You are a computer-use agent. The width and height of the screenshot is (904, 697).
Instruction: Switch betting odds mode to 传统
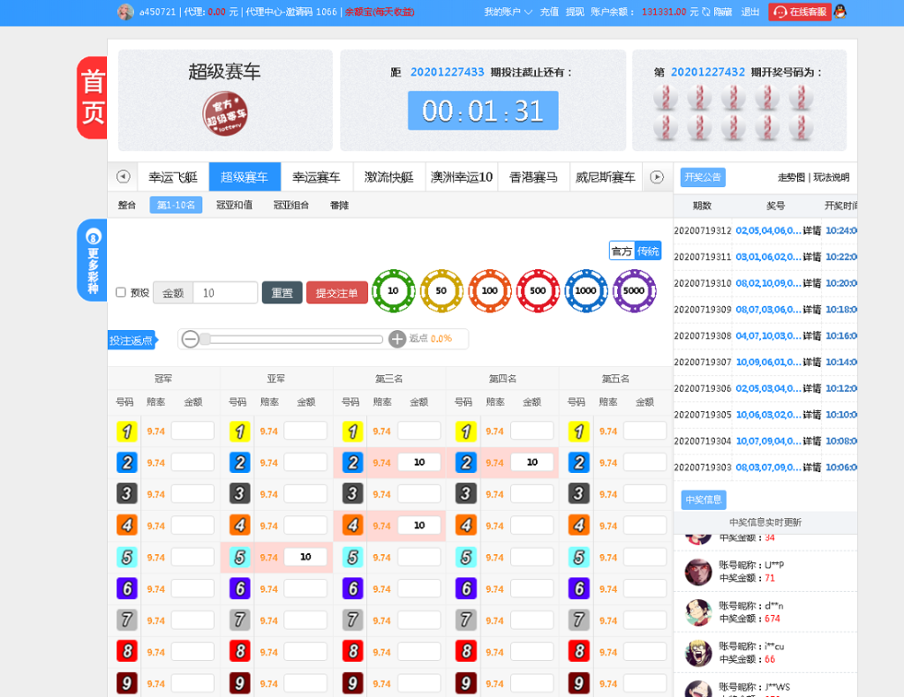pyautogui.click(x=647, y=251)
